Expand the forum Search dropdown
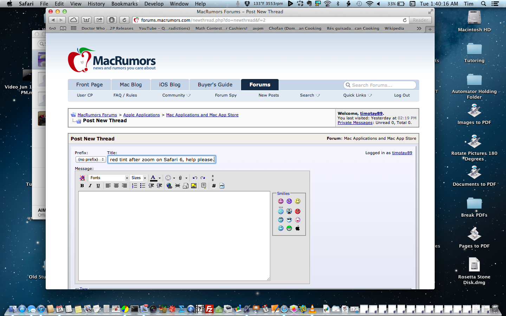This screenshot has height=316, width=506. 310,96
